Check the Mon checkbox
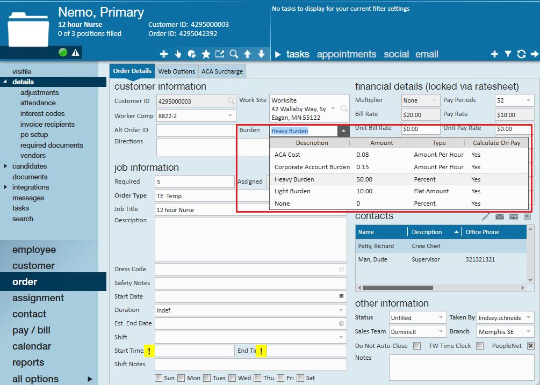Viewport: 540px width, 385px height. pos(182,378)
